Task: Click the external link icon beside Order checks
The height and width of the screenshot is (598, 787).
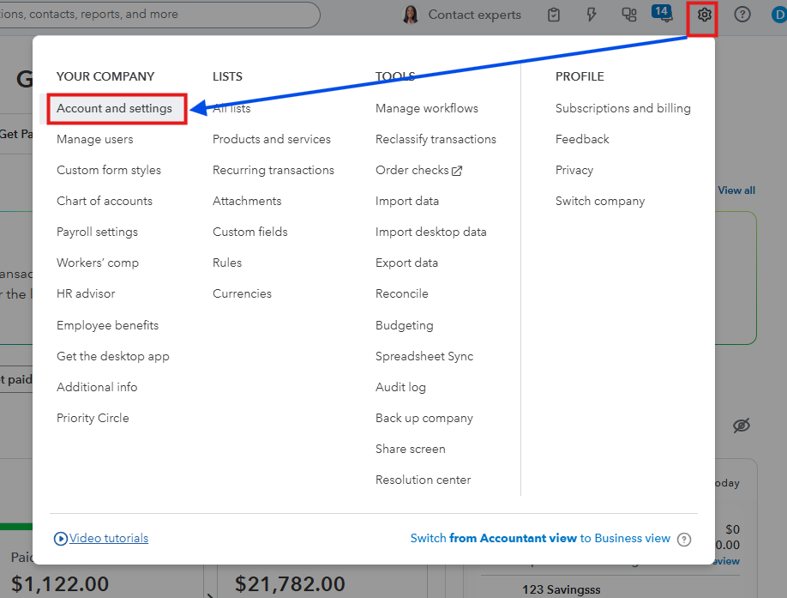Action: tap(457, 171)
